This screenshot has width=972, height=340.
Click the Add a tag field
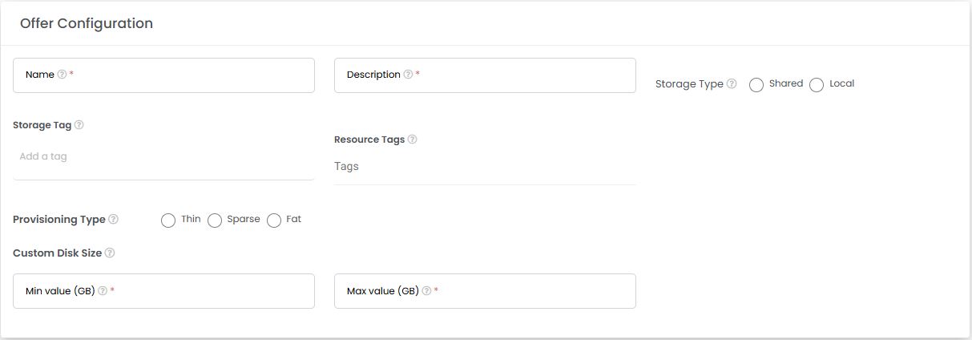tap(164, 157)
